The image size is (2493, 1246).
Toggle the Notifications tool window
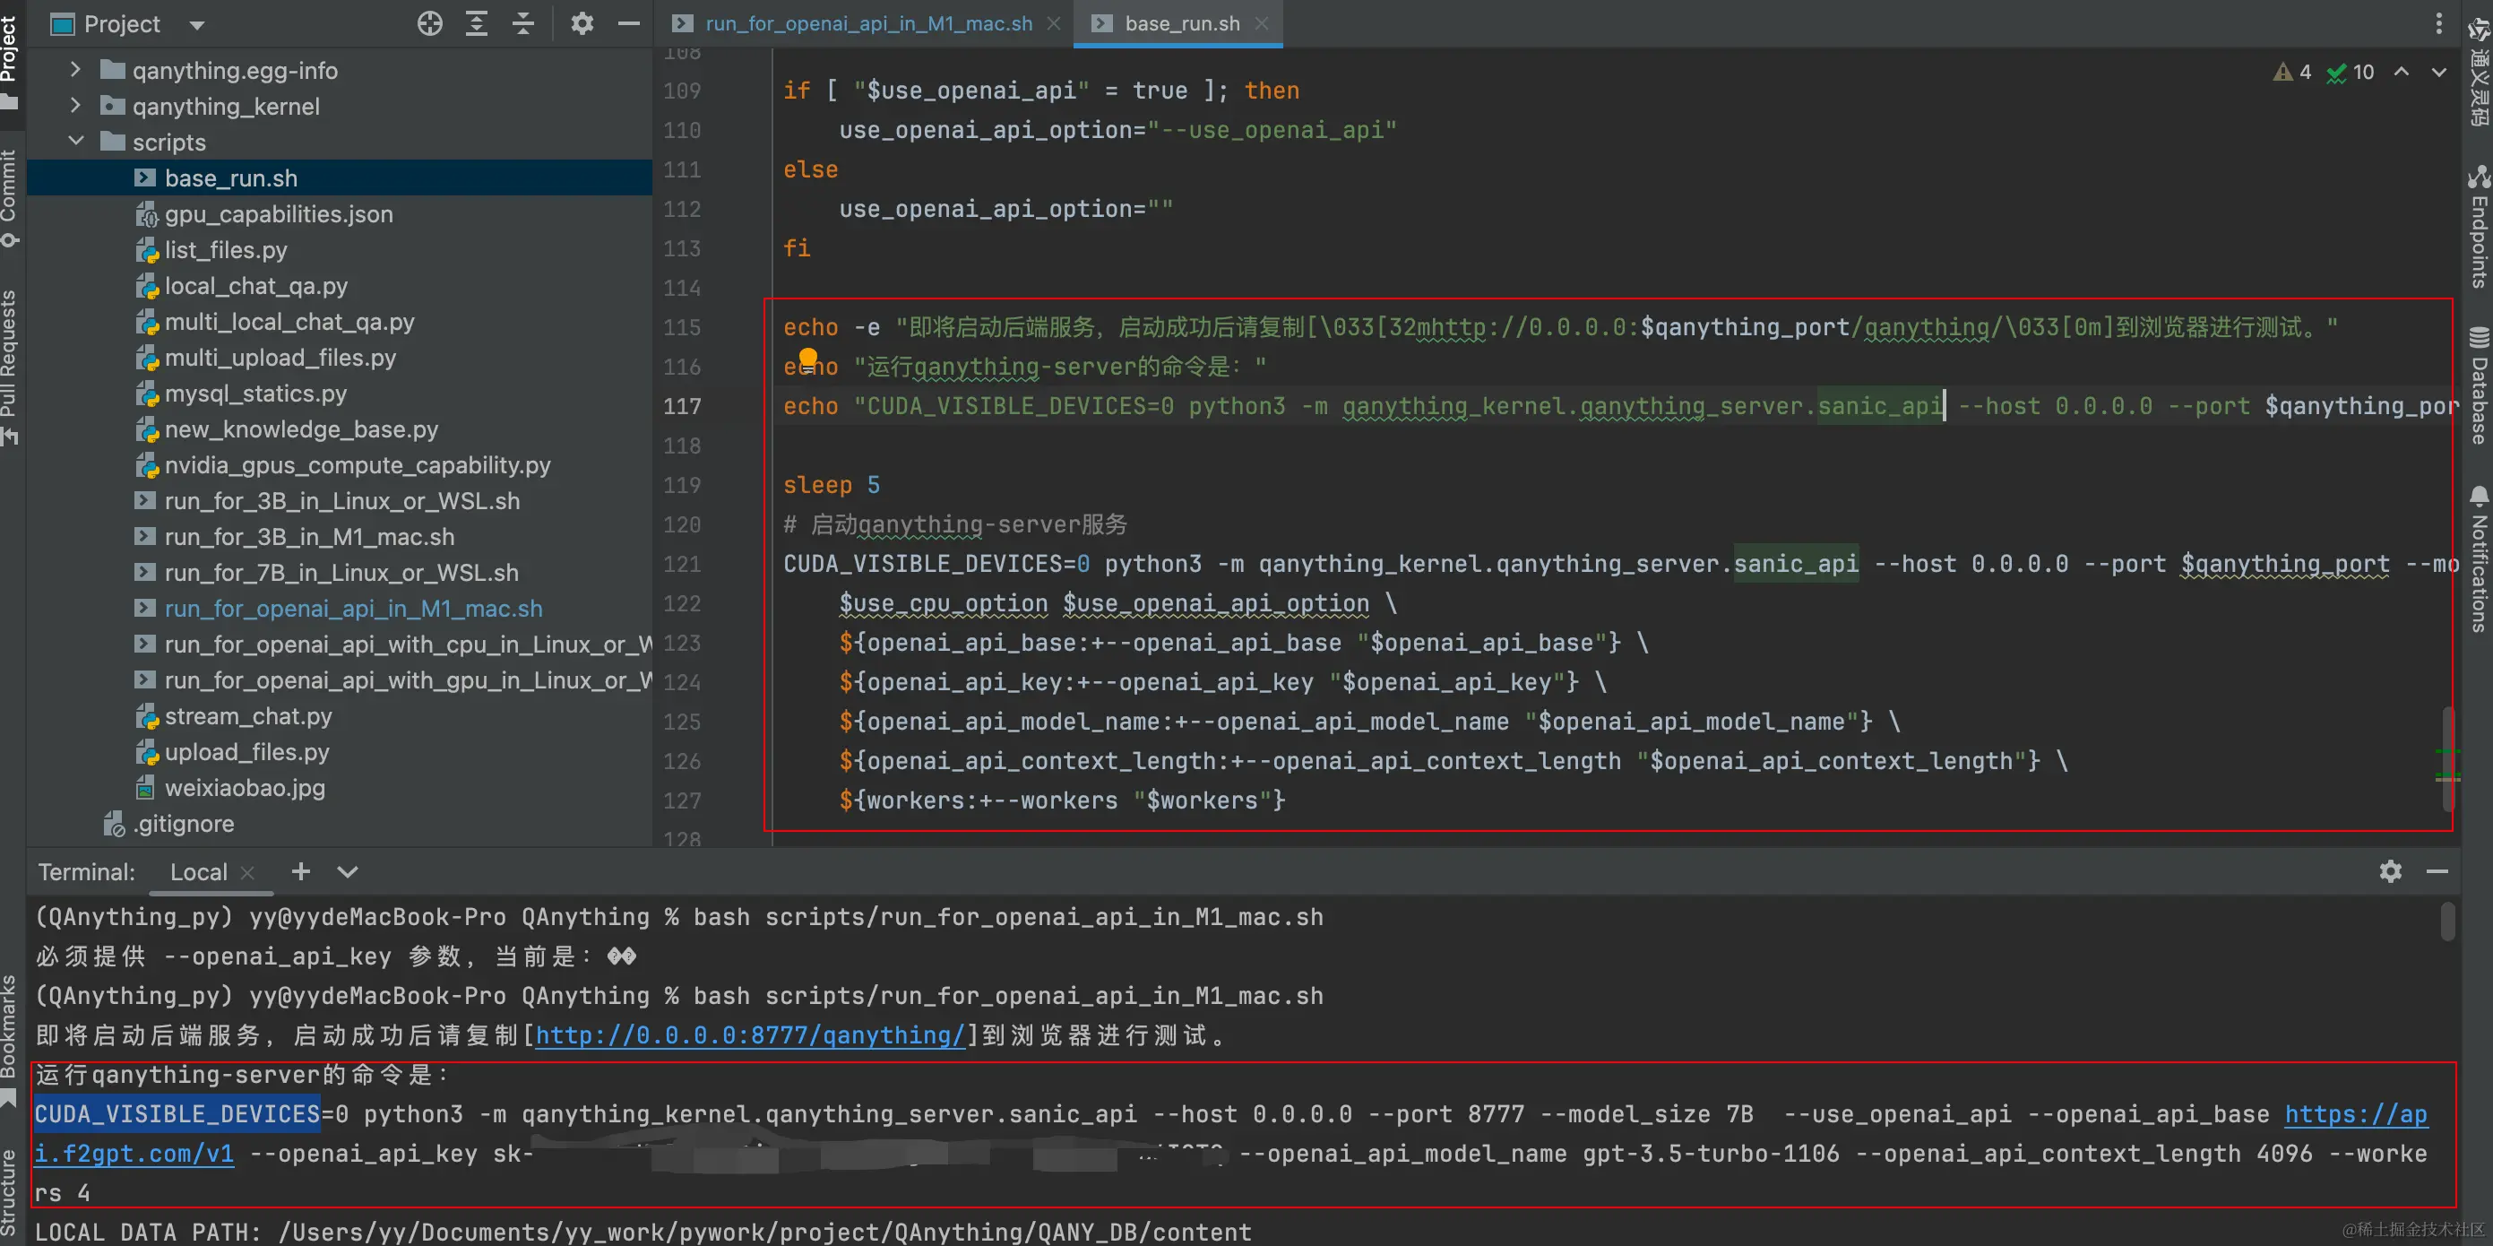(2479, 559)
